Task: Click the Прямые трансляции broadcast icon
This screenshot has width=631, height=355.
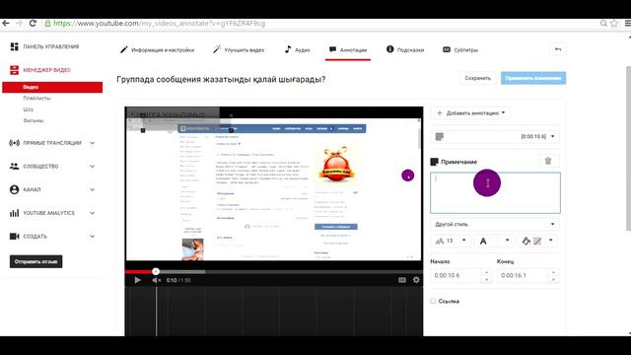Action: (15, 143)
